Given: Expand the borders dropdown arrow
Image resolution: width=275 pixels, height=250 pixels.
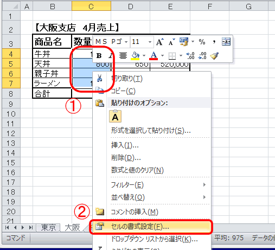Looking at the screenshot, I should tap(181, 56).
